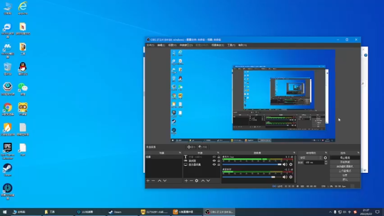
Task: Open the blank text file desktop icon
Action: 23,150
